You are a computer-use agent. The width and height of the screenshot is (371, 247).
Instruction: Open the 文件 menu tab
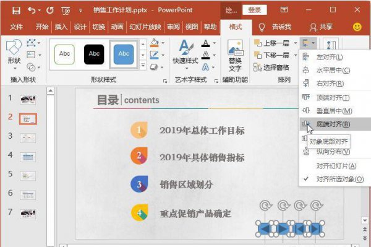(16, 27)
